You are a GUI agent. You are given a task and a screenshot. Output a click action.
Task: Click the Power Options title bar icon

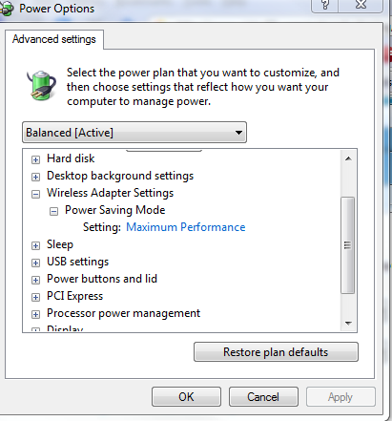point(7,9)
